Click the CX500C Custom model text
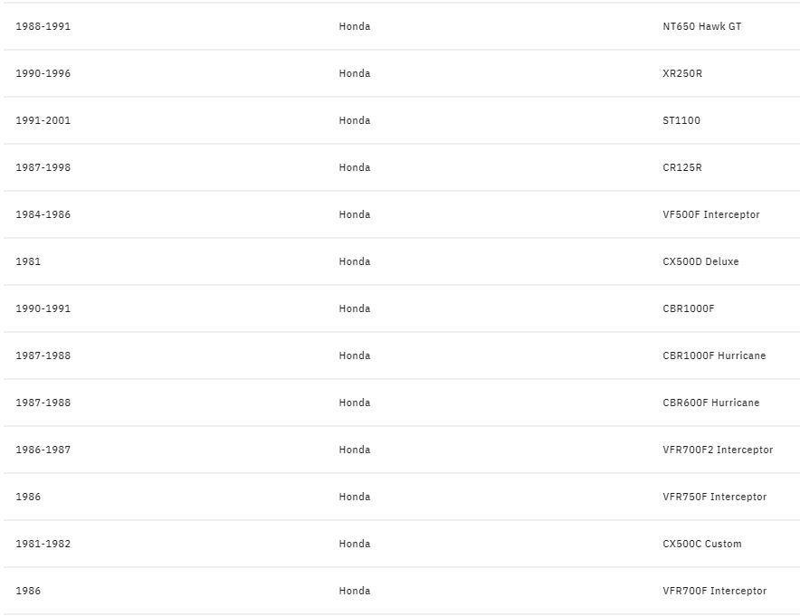This screenshot has height=616, width=800. pos(701,545)
